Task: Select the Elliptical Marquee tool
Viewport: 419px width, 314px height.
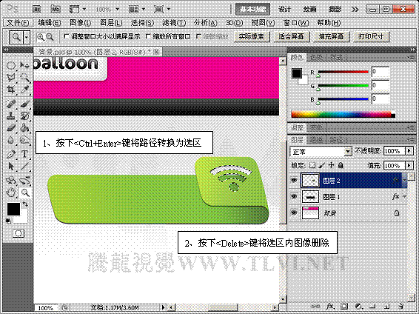Action: click(10, 65)
